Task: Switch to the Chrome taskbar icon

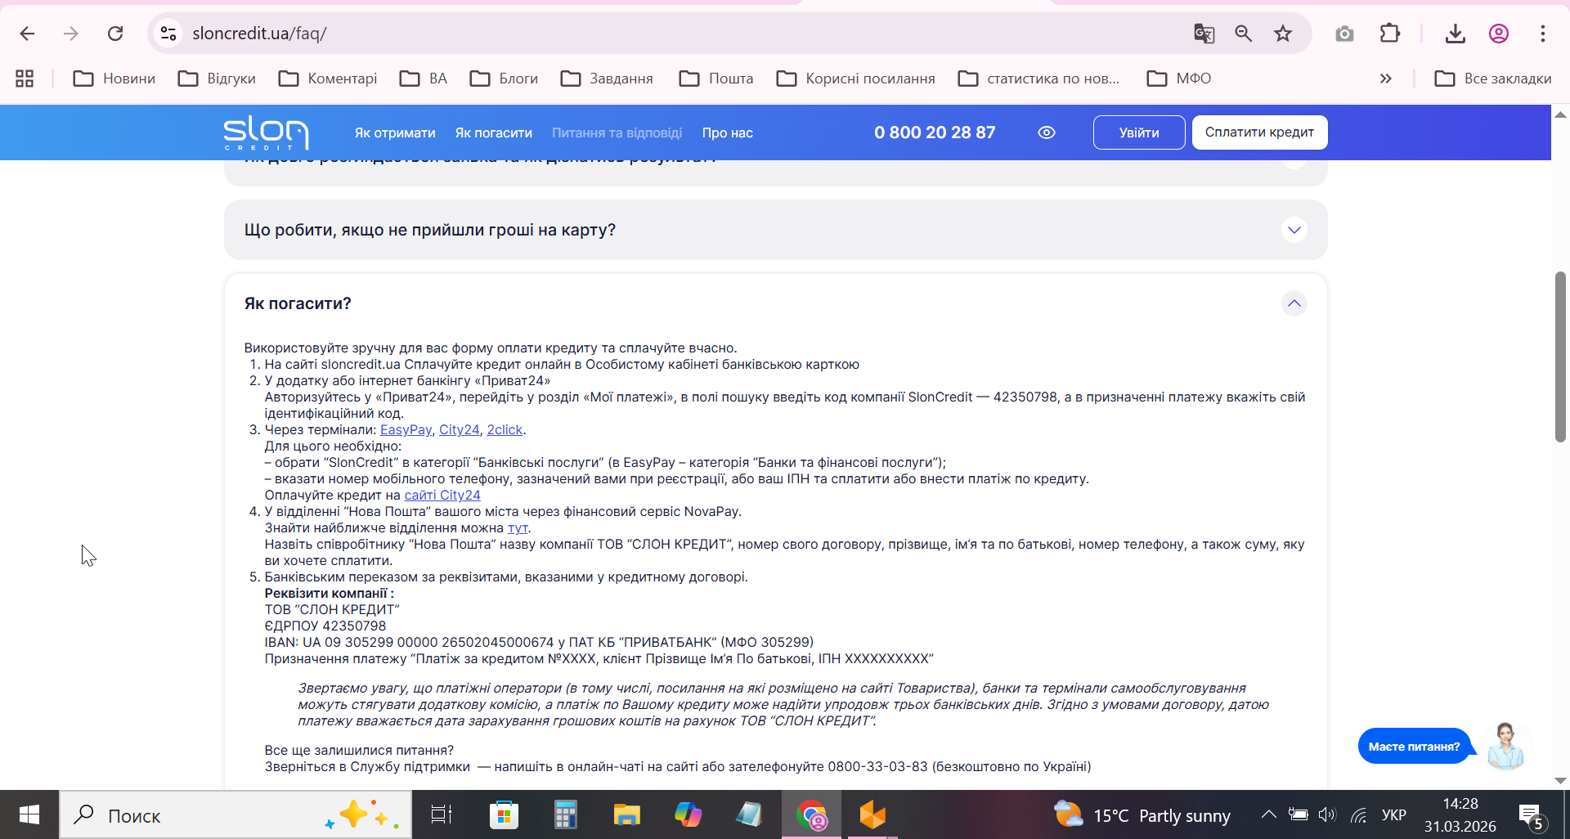Action: click(x=811, y=814)
